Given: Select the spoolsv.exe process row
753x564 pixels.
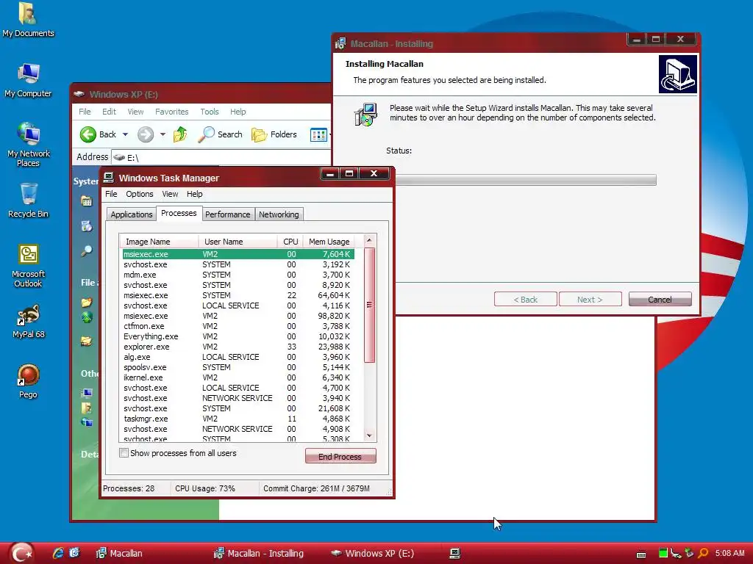Looking at the screenshot, I should coord(238,367).
